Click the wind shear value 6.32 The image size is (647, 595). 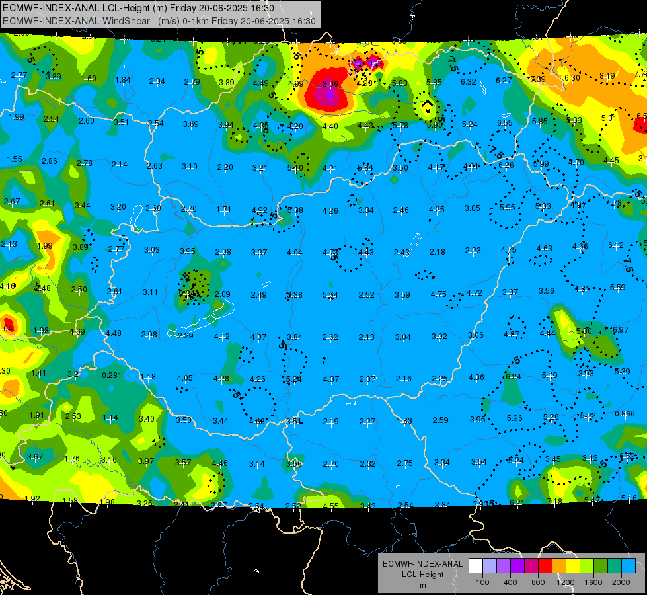click(x=469, y=82)
